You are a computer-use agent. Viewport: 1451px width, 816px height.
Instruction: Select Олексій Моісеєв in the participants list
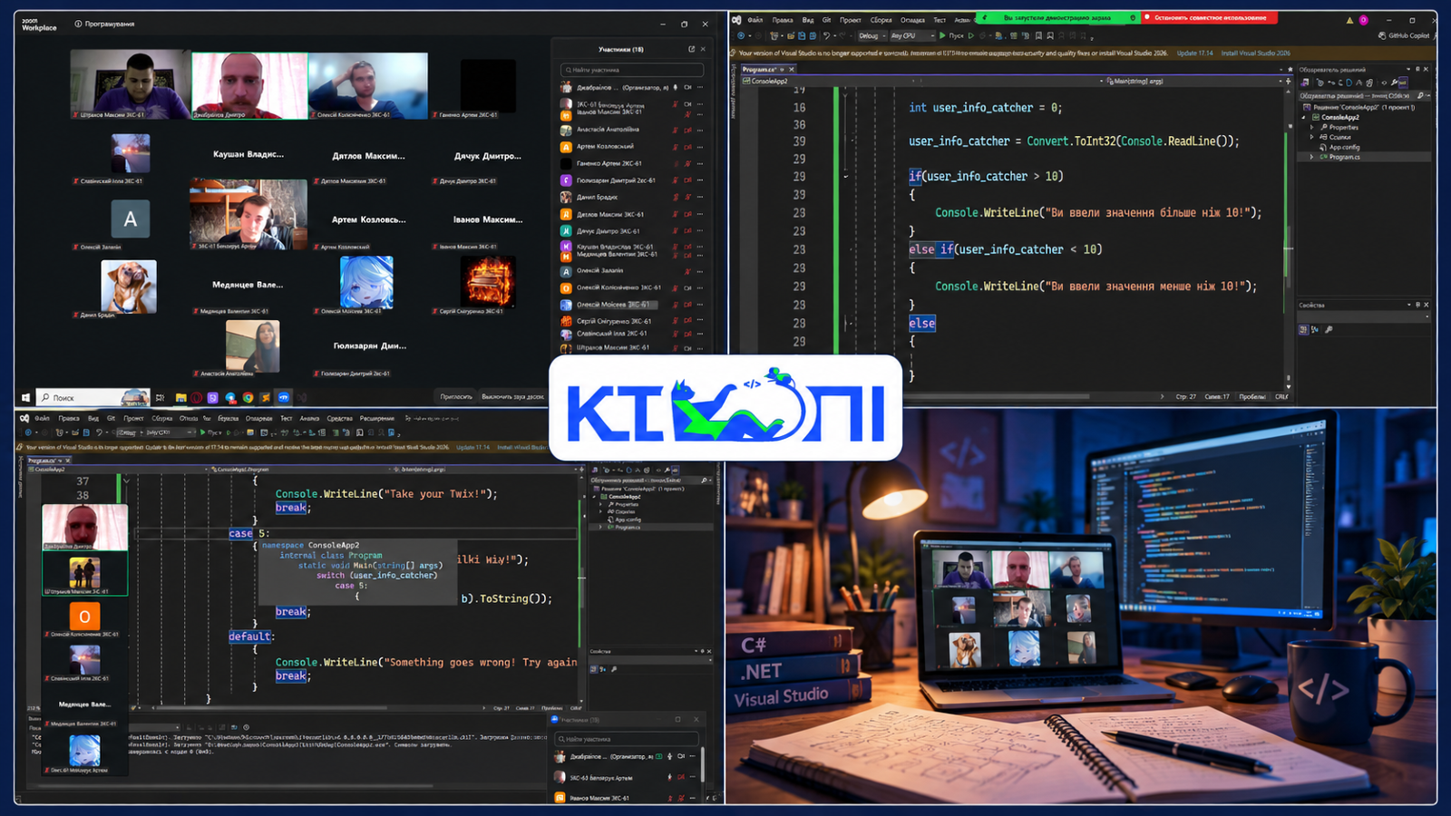(632, 305)
